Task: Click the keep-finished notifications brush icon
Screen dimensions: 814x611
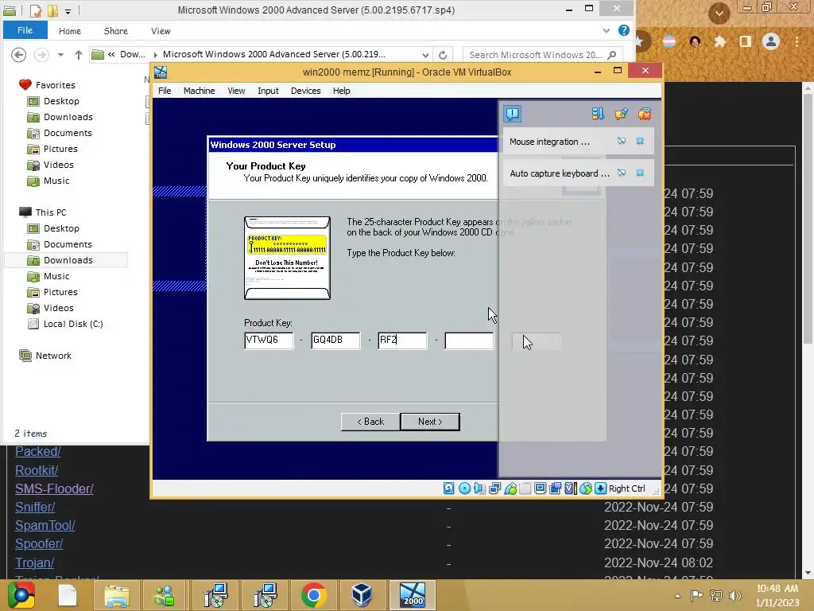Action: tap(621, 114)
